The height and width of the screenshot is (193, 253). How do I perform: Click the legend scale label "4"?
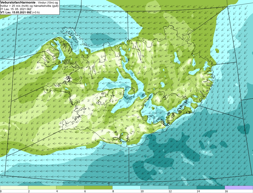coord(57,191)
